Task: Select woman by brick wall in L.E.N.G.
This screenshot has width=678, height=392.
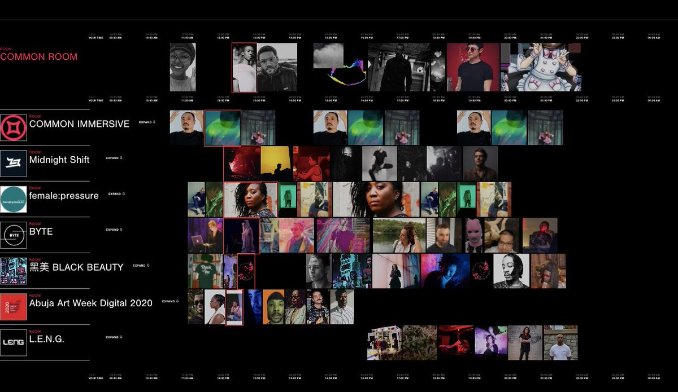Action: click(525, 343)
